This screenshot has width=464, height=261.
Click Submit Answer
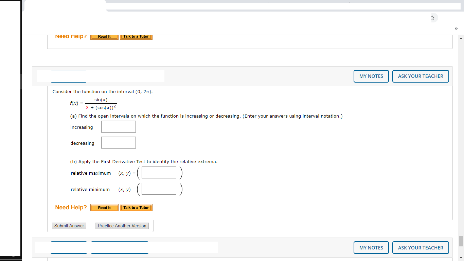coord(69,226)
